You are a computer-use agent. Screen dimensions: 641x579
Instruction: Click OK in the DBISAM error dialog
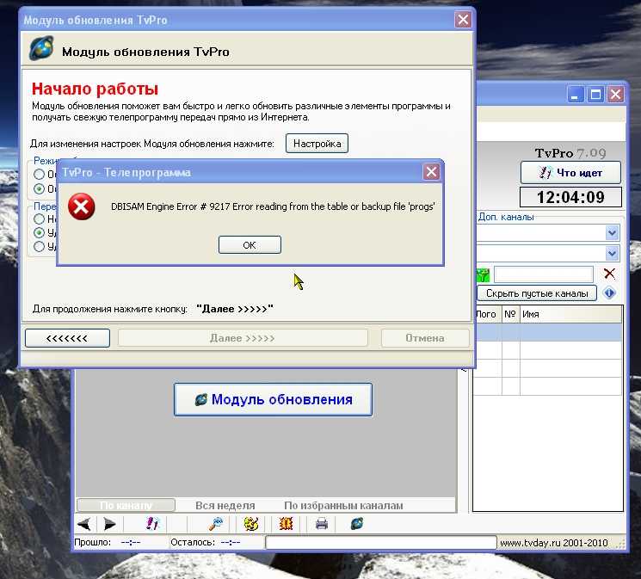coord(250,245)
